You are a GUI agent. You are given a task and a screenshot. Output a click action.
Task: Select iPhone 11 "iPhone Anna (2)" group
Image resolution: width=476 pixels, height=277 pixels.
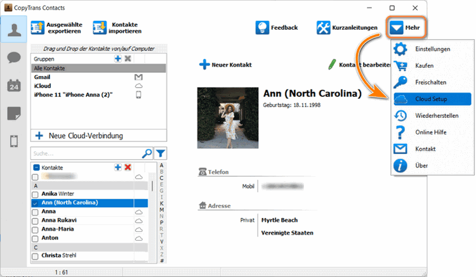click(98, 95)
